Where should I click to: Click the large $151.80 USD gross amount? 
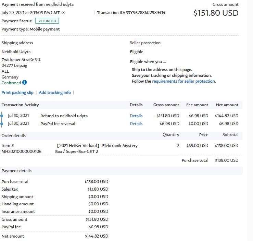coord(216,13)
